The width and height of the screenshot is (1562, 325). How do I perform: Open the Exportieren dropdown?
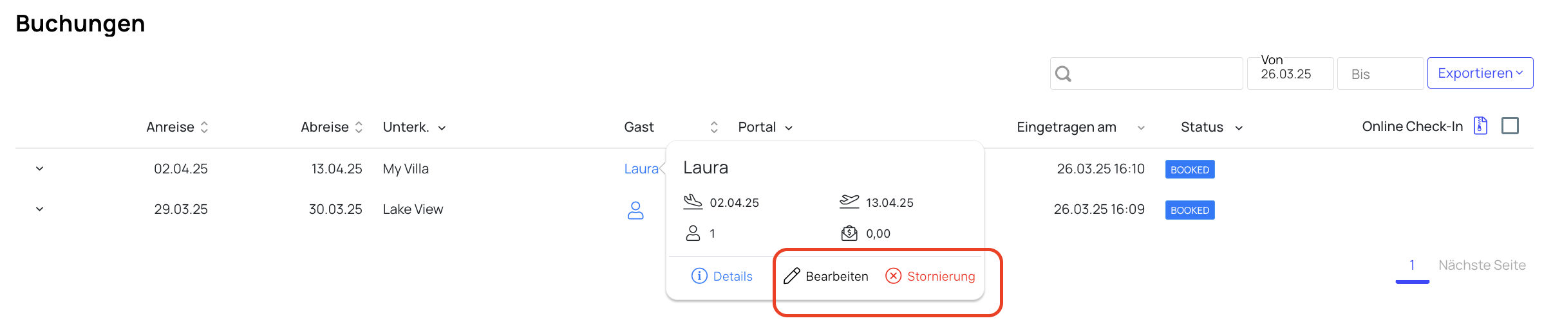[x=1480, y=73]
